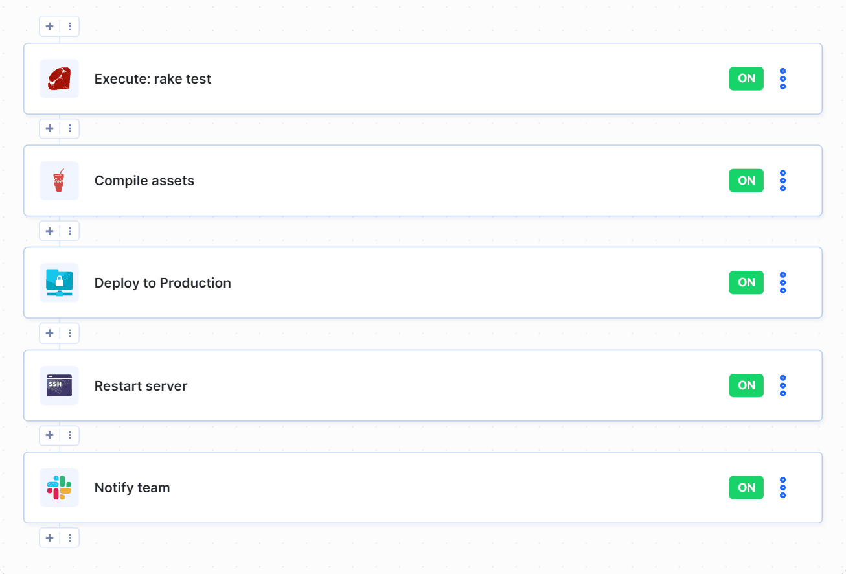Toggle Restart server on or off

coord(746,385)
